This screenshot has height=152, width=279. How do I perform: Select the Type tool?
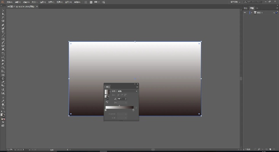tap(3, 32)
